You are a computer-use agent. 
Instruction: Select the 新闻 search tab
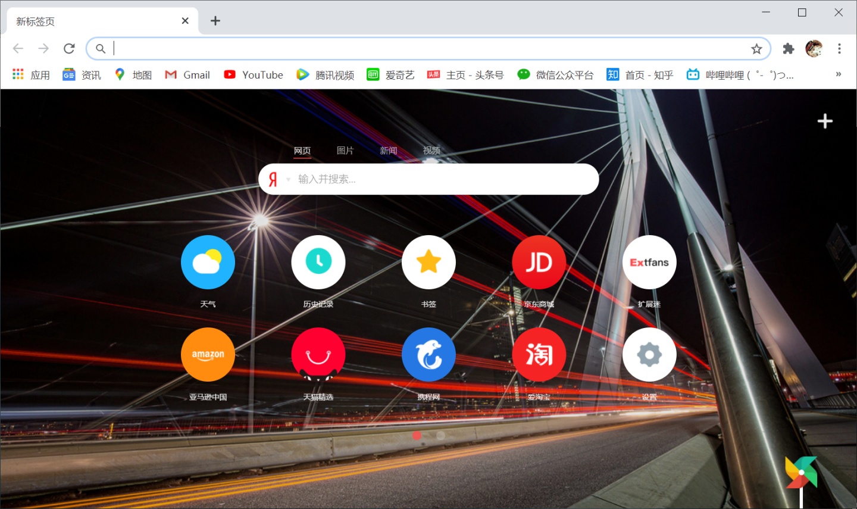[x=389, y=151]
